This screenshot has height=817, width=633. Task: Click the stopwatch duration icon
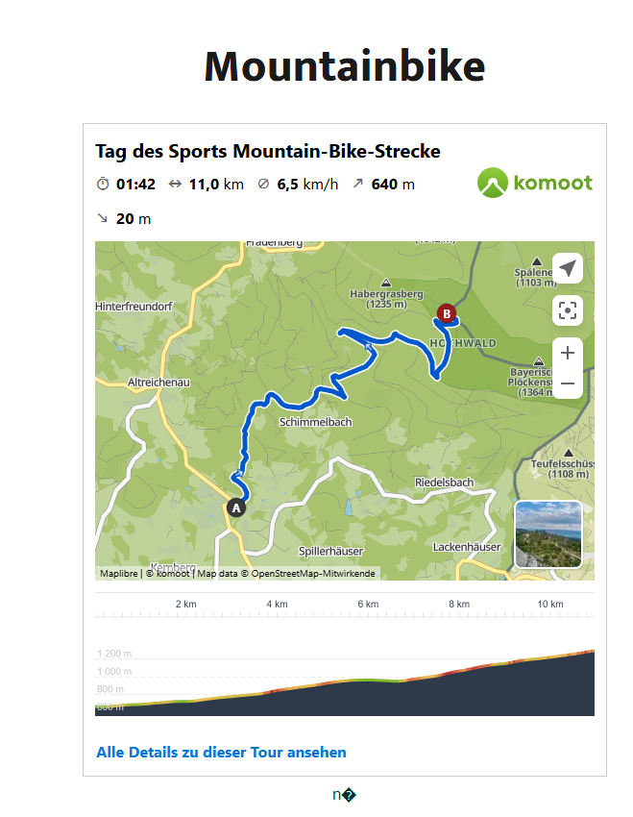point(103,184)
